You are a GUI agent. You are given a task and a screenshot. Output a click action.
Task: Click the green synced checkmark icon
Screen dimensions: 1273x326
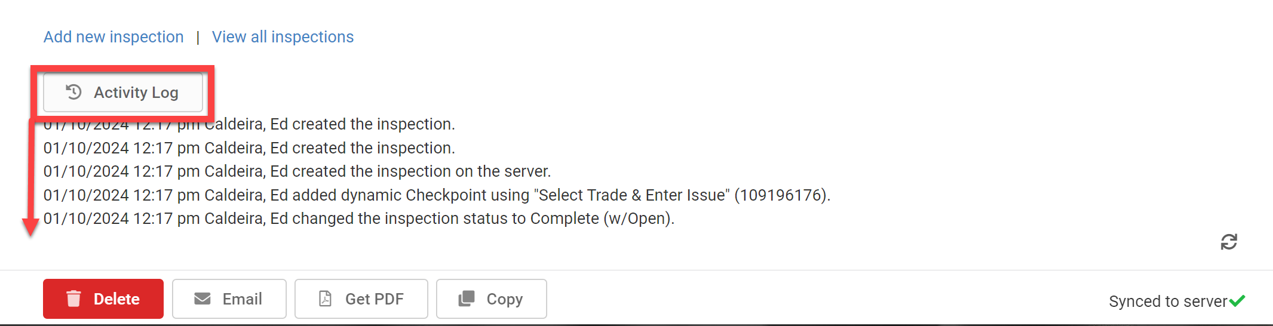[1237, 300]
